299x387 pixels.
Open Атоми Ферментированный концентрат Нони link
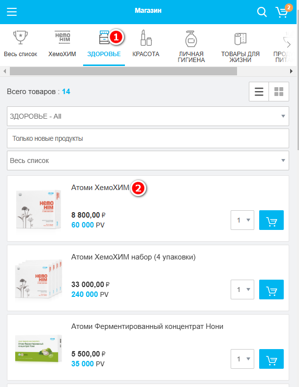pyautogui.click(x=147, y=326)
